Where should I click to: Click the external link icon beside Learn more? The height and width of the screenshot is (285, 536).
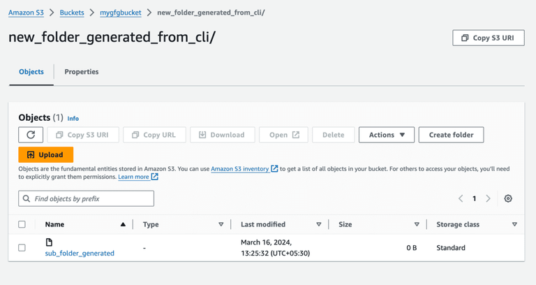(155, 177)
